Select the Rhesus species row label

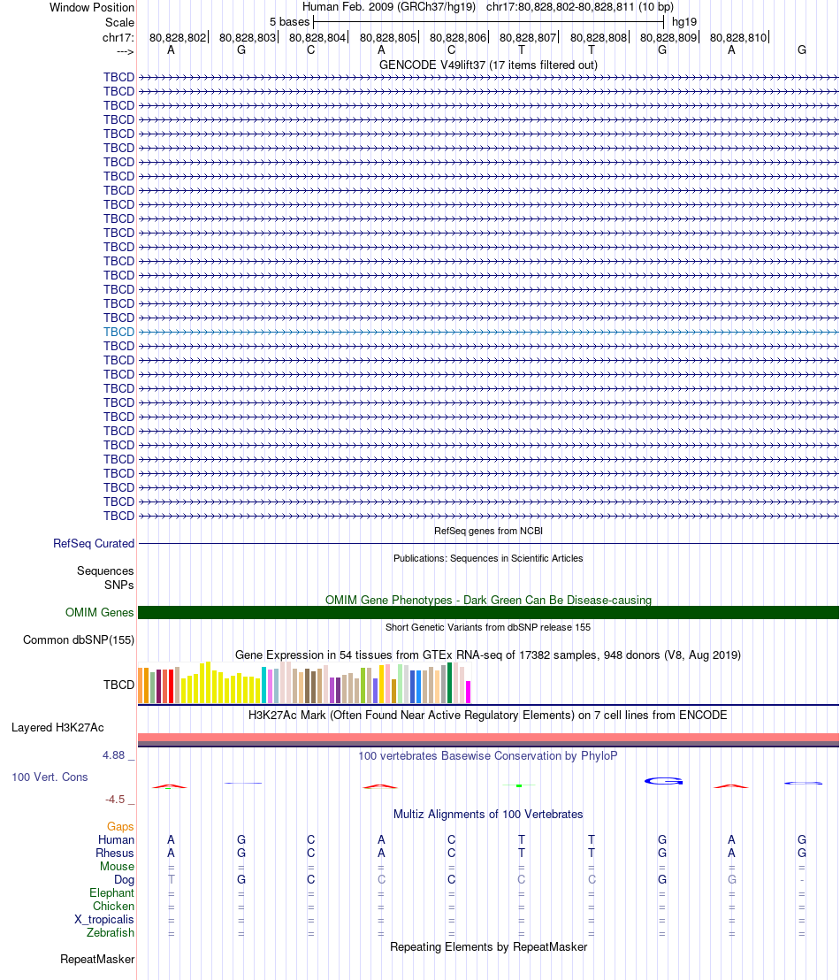coord(114,854)
